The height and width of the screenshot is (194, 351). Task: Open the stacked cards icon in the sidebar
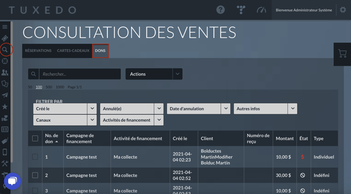click(x=5, y=84)
